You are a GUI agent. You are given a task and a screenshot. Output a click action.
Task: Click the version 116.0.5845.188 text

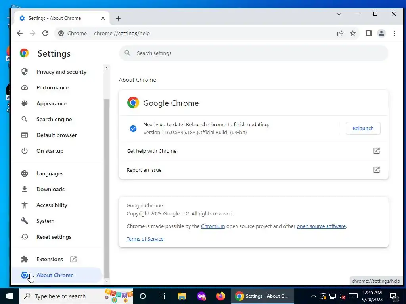click(x=195, y=132)
